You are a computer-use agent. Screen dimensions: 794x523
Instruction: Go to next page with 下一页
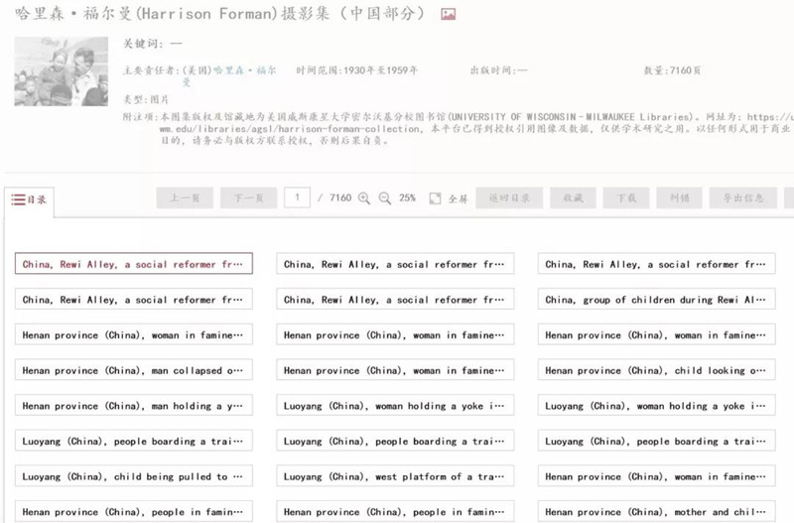(248, 198)
